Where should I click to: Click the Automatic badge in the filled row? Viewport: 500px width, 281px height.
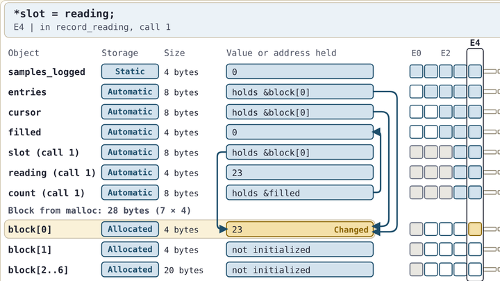point(130,132)
